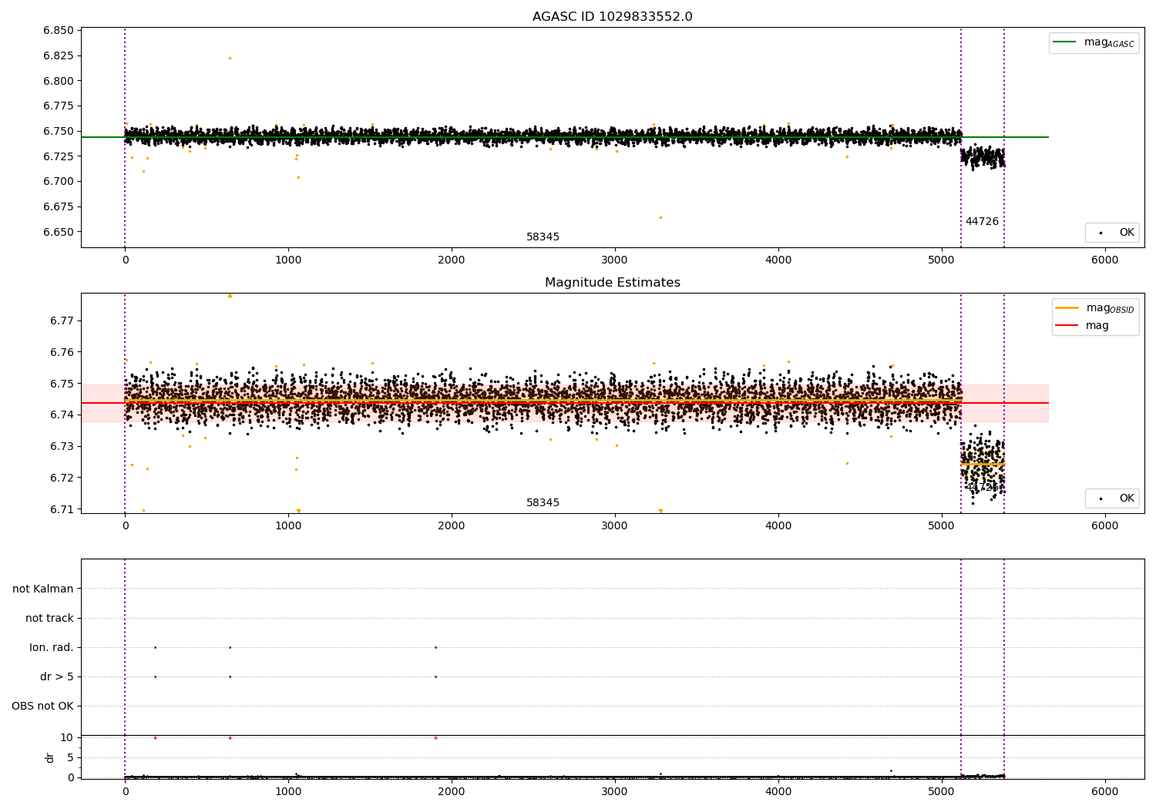This screenshot has width=1156, height=809.
Task: Click the lowest orange outlier near 6.664 in the top plot
Action: tap(660, 217)
